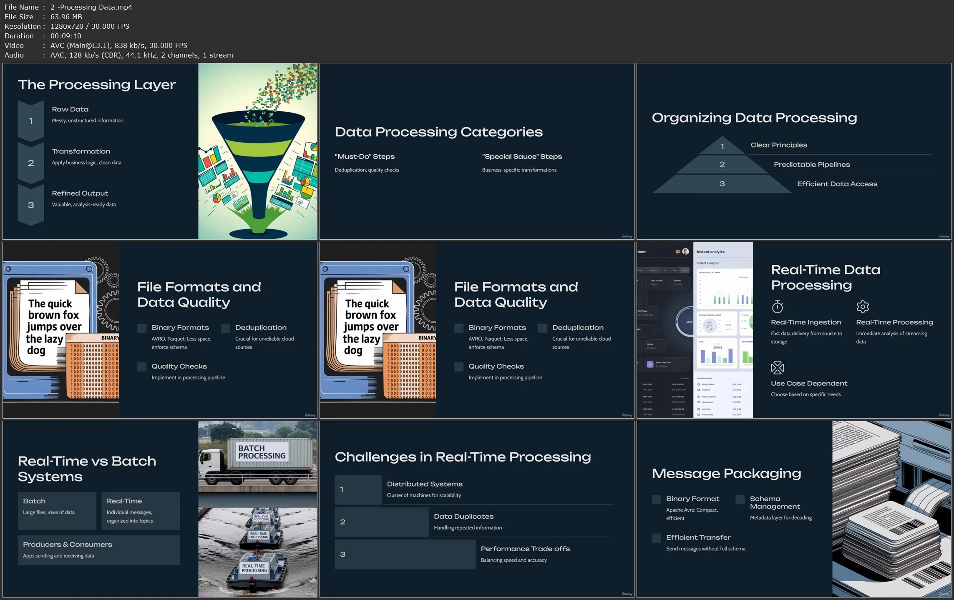The width and height of the screenshot is (954, 600).
Task: Open the Challenges in Real-Time Processing thumbnail
Action: pos(477,509)
